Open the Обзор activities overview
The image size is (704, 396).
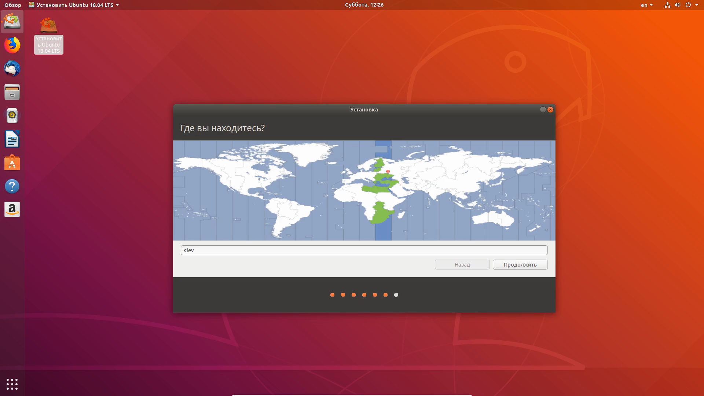click(x=13, y=5)
